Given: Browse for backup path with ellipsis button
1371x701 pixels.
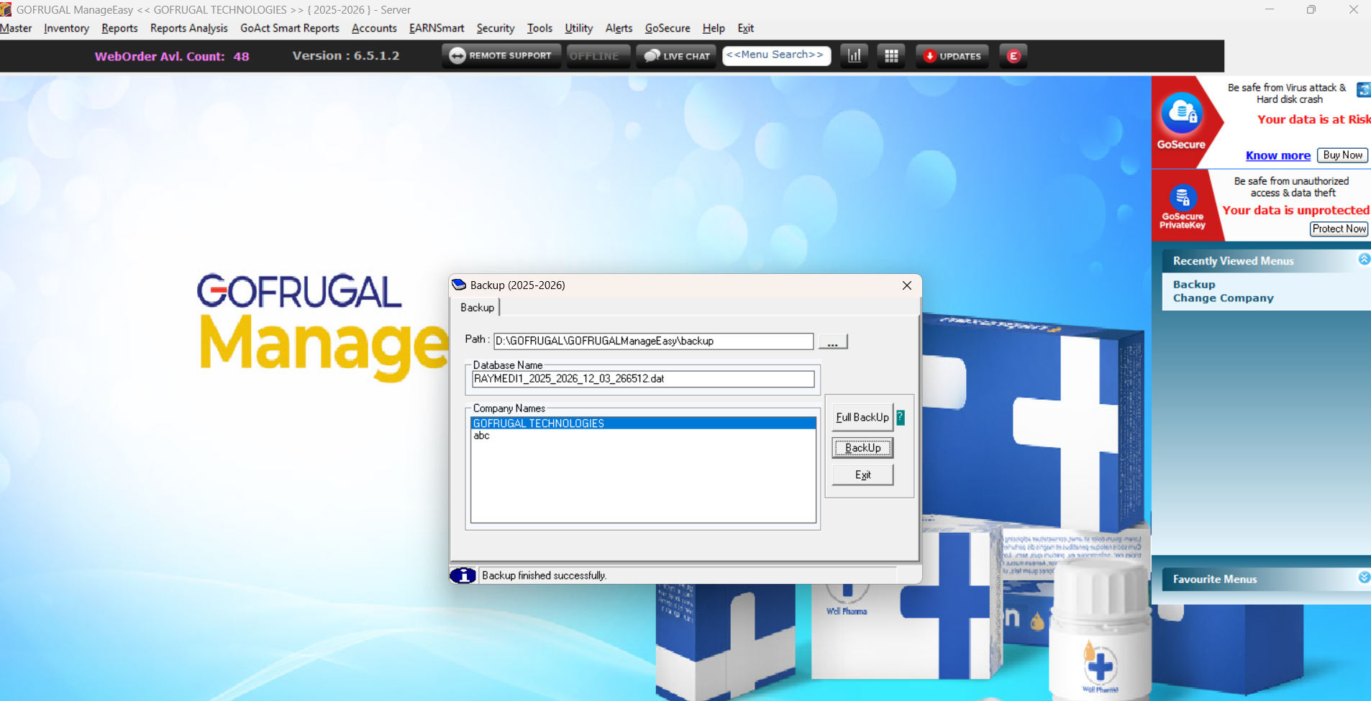Looking at the screenshot, I should (833, 342).
